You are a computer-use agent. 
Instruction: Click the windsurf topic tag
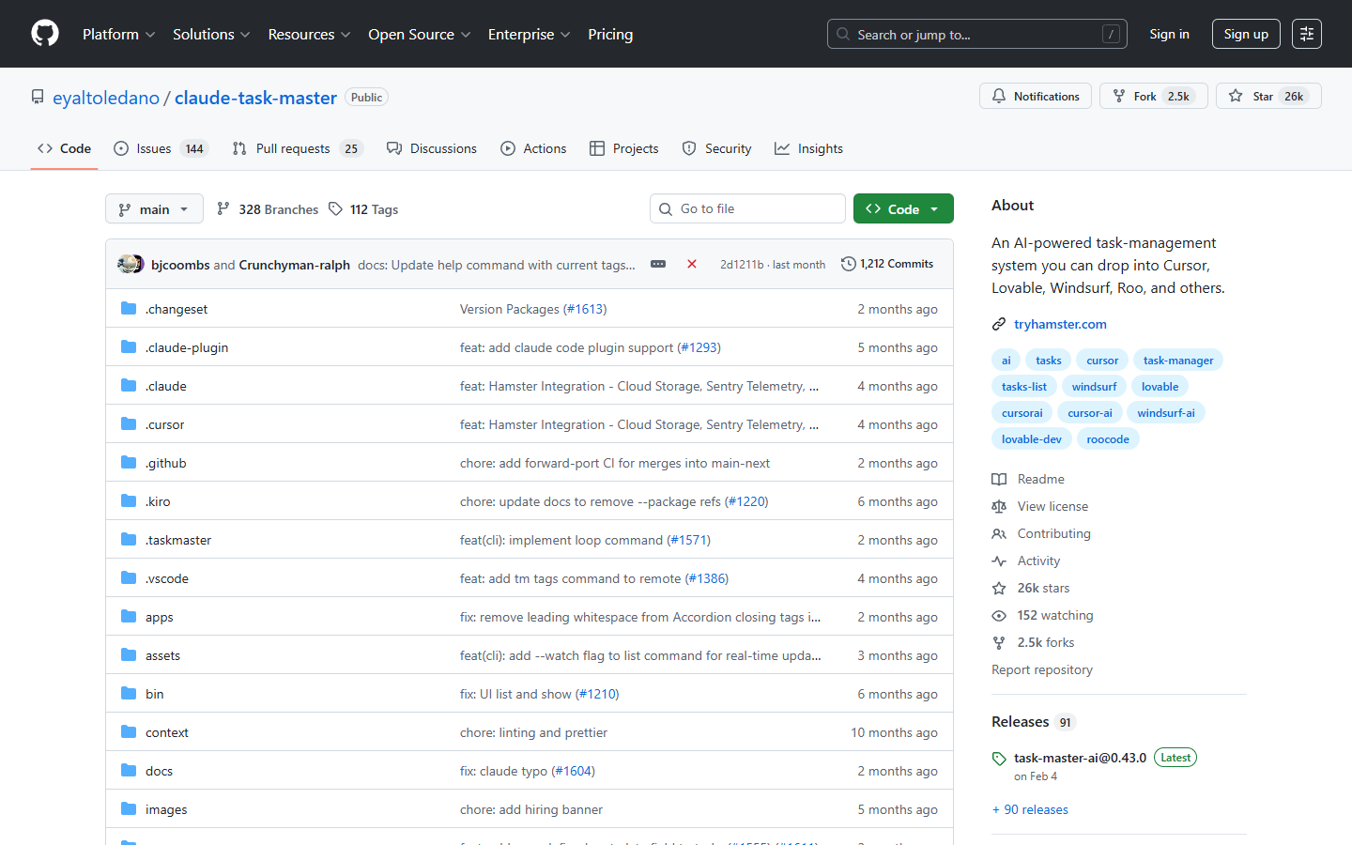(x=1094, y=386)
